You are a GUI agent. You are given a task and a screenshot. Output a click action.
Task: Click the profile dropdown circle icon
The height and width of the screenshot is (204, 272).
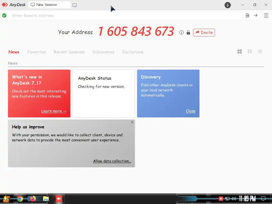click(228, 5)
